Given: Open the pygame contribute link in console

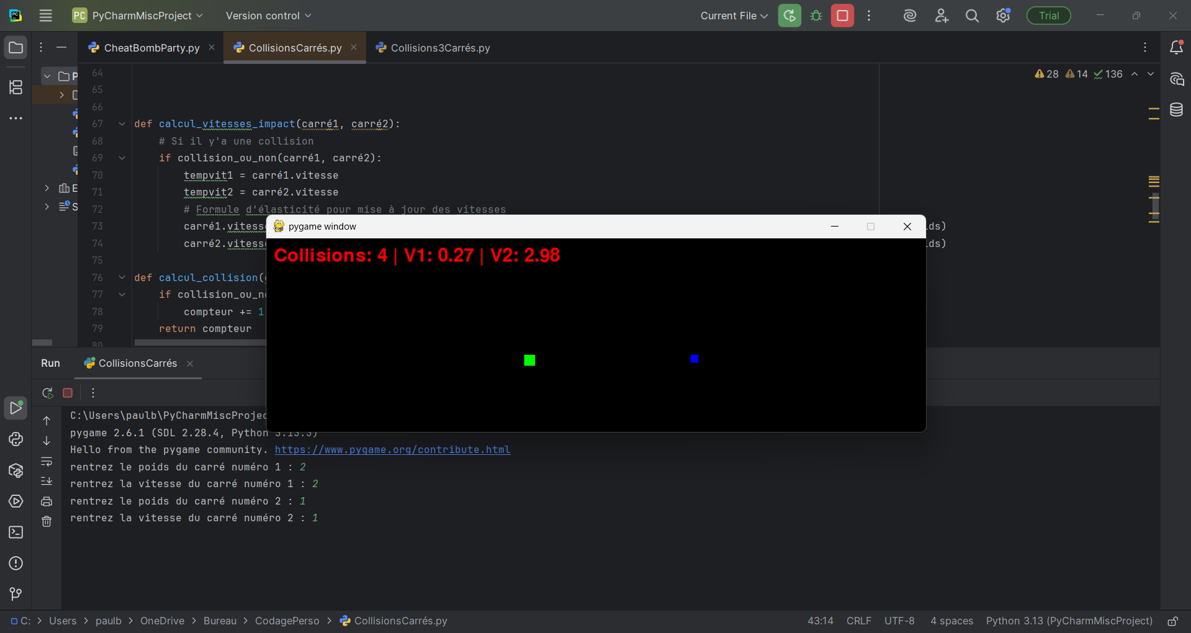Looking at the screenshot, I should pyautogui.click(x=392, y=450).
